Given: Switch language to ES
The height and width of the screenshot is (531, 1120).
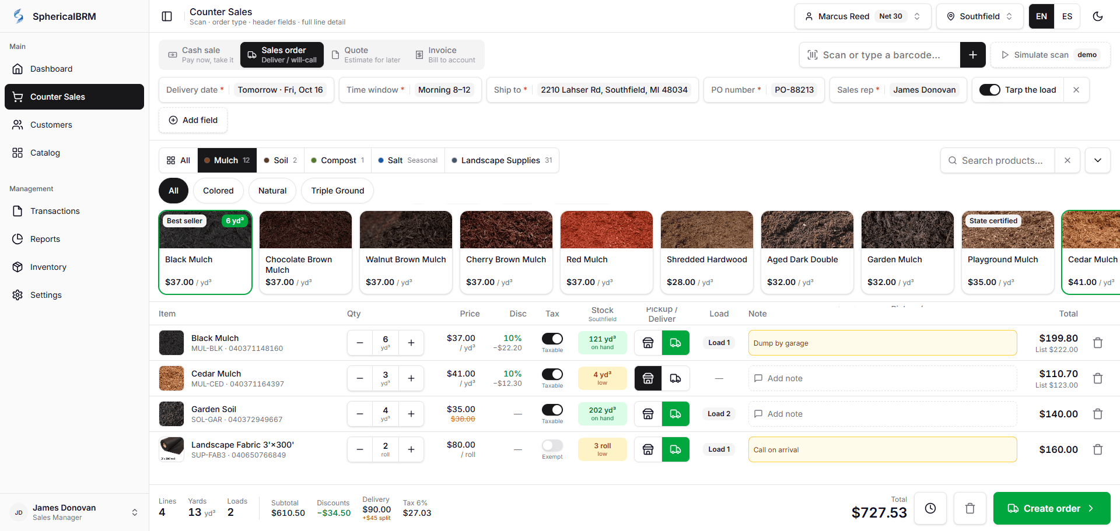Looking at the screenshot, I should coord(1067,16).
